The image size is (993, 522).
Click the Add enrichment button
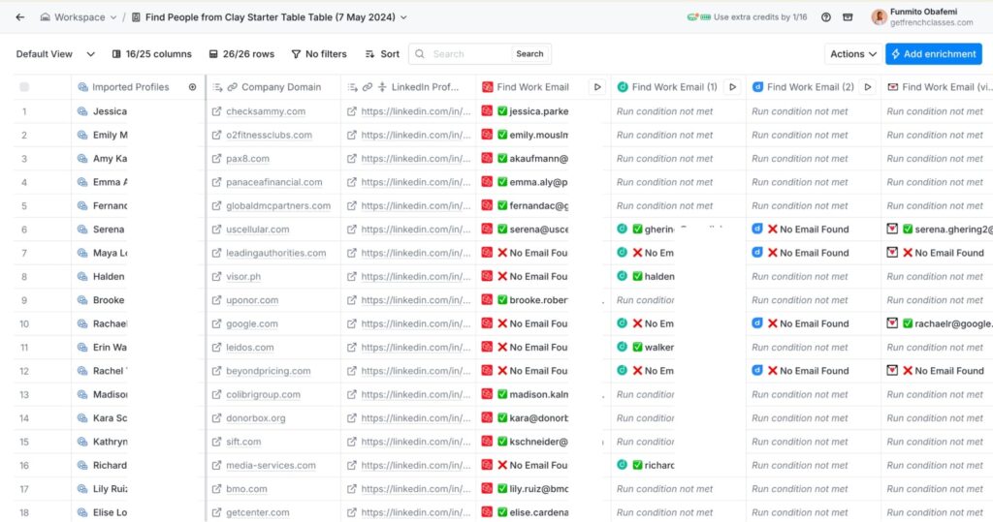tap(933, 54)
